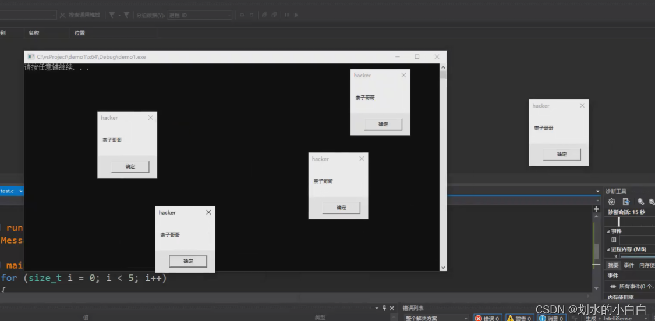Viewport: 655px width, 321px height.
Task: Pin the test.c editor tab
Action: pyautogui.click(x=20, y=191)
